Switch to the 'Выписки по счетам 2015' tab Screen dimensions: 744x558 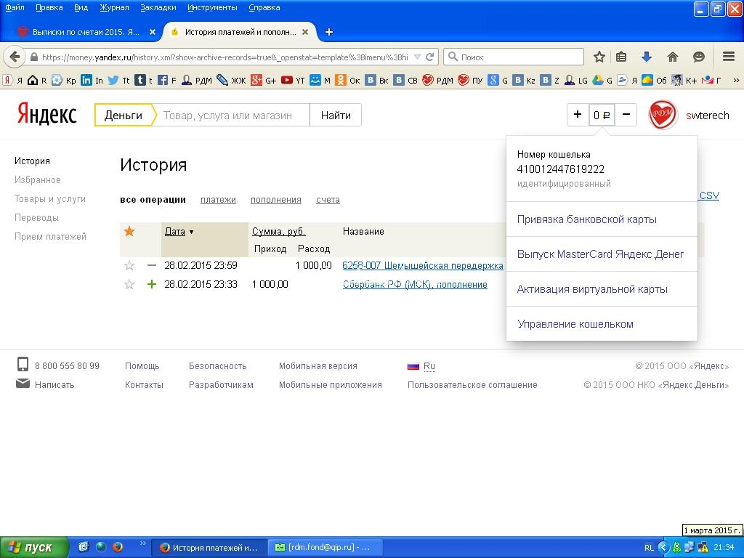pyautogui.click(x=86, y=32)
